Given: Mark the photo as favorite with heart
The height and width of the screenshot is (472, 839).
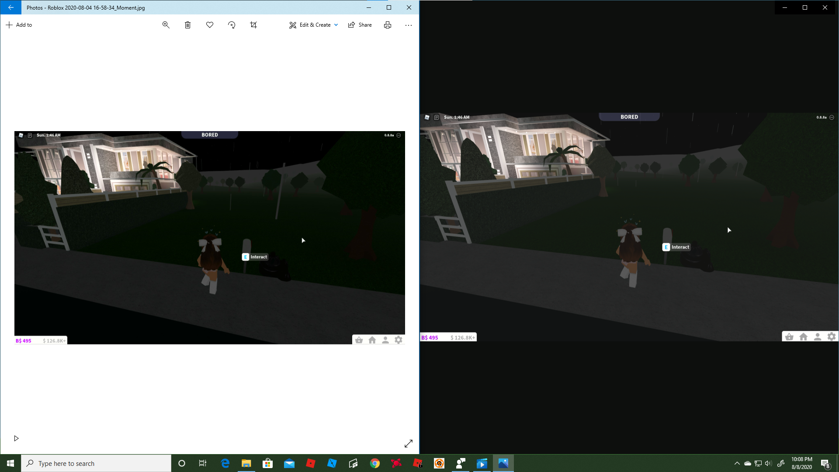Looking at the screenshot, I should (210, 25).
